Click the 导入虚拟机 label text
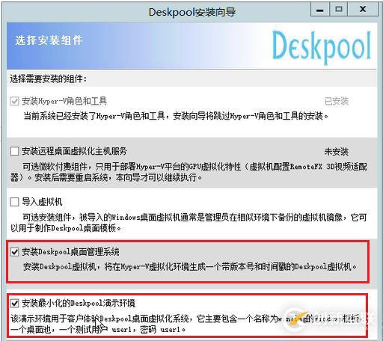The width and height of the screenshot is (383, 341). pyautogui.click(x=42, y=202)
